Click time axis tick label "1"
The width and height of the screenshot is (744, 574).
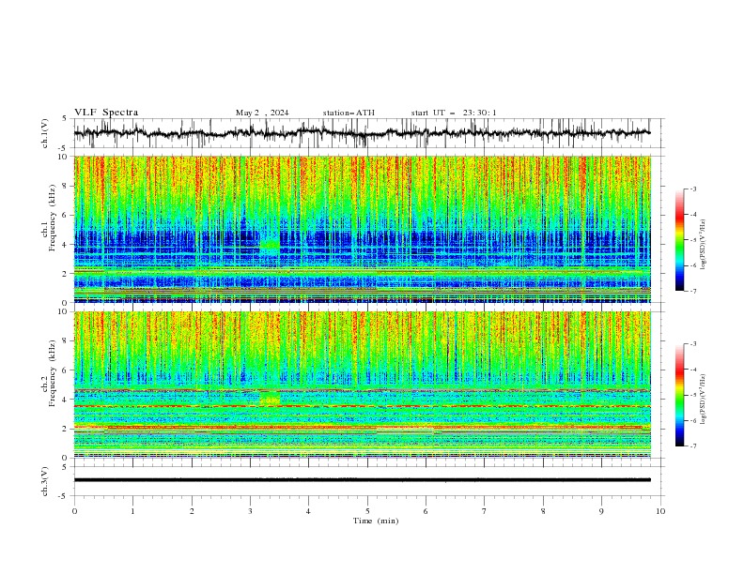pyautogui.click(x=132, y=511)
